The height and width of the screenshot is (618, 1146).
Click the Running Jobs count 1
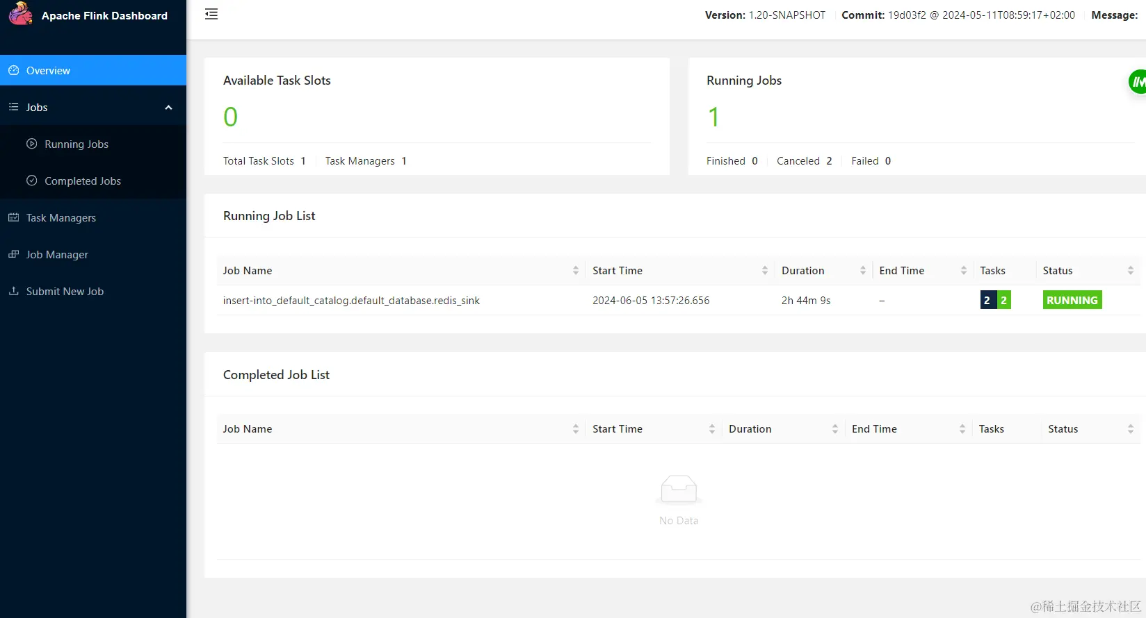[x=713, y=117]
